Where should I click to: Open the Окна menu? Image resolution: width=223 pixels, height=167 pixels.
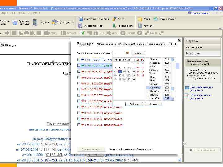[x=13, y=13]
